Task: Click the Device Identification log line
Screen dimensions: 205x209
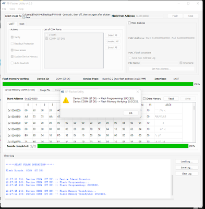Action: [x=48, y=179]
